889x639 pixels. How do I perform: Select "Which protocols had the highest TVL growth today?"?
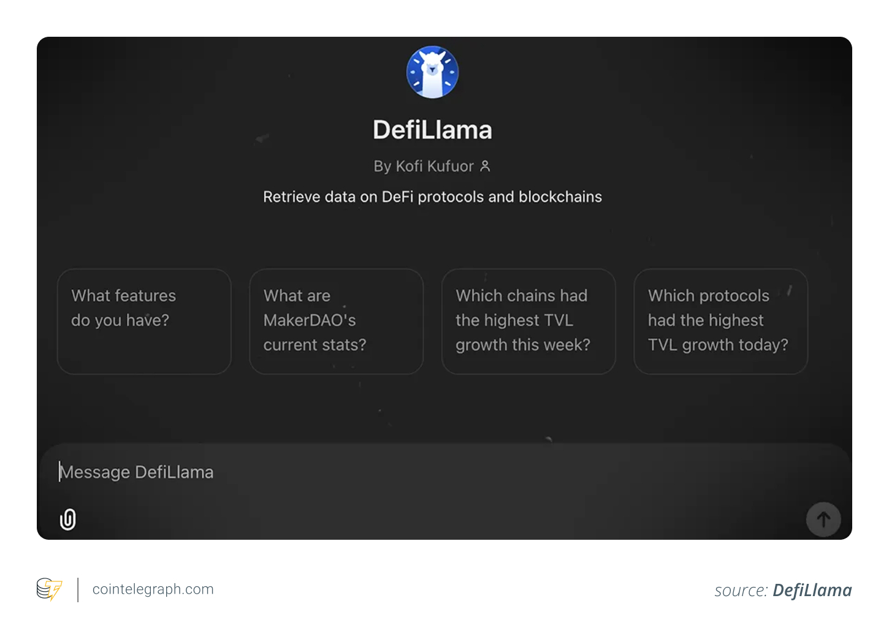[x=720, y=321]
